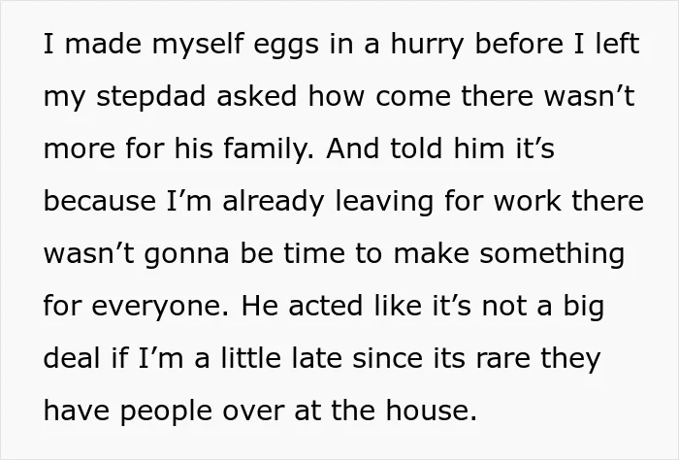Click on the word "already"
Viewport: 679px width, 460px height.
click(274, 202)
